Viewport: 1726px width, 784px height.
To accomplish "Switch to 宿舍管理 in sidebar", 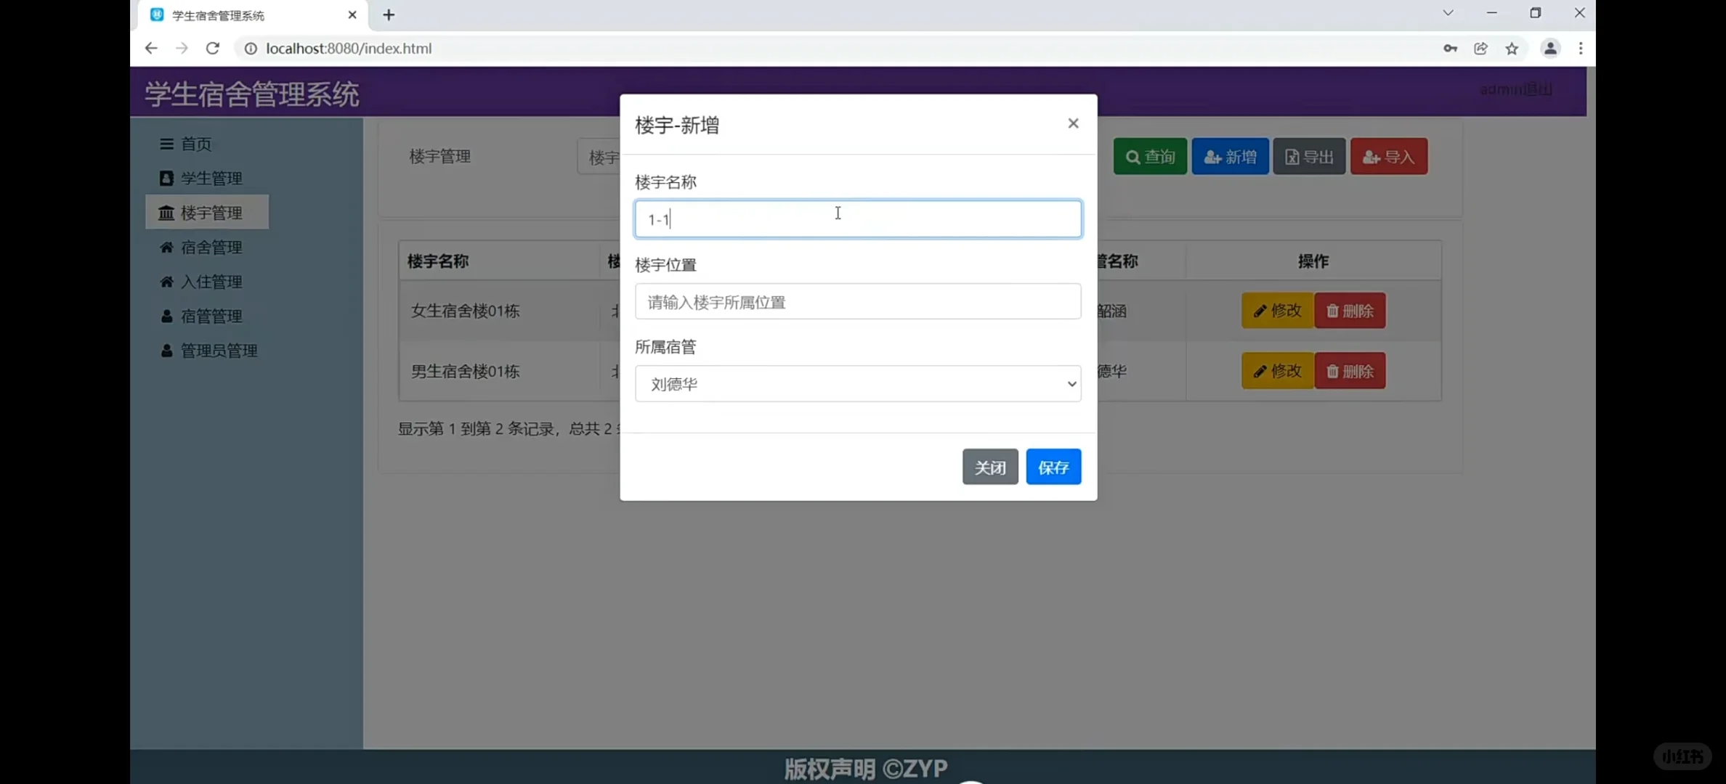I will [211, 247].
